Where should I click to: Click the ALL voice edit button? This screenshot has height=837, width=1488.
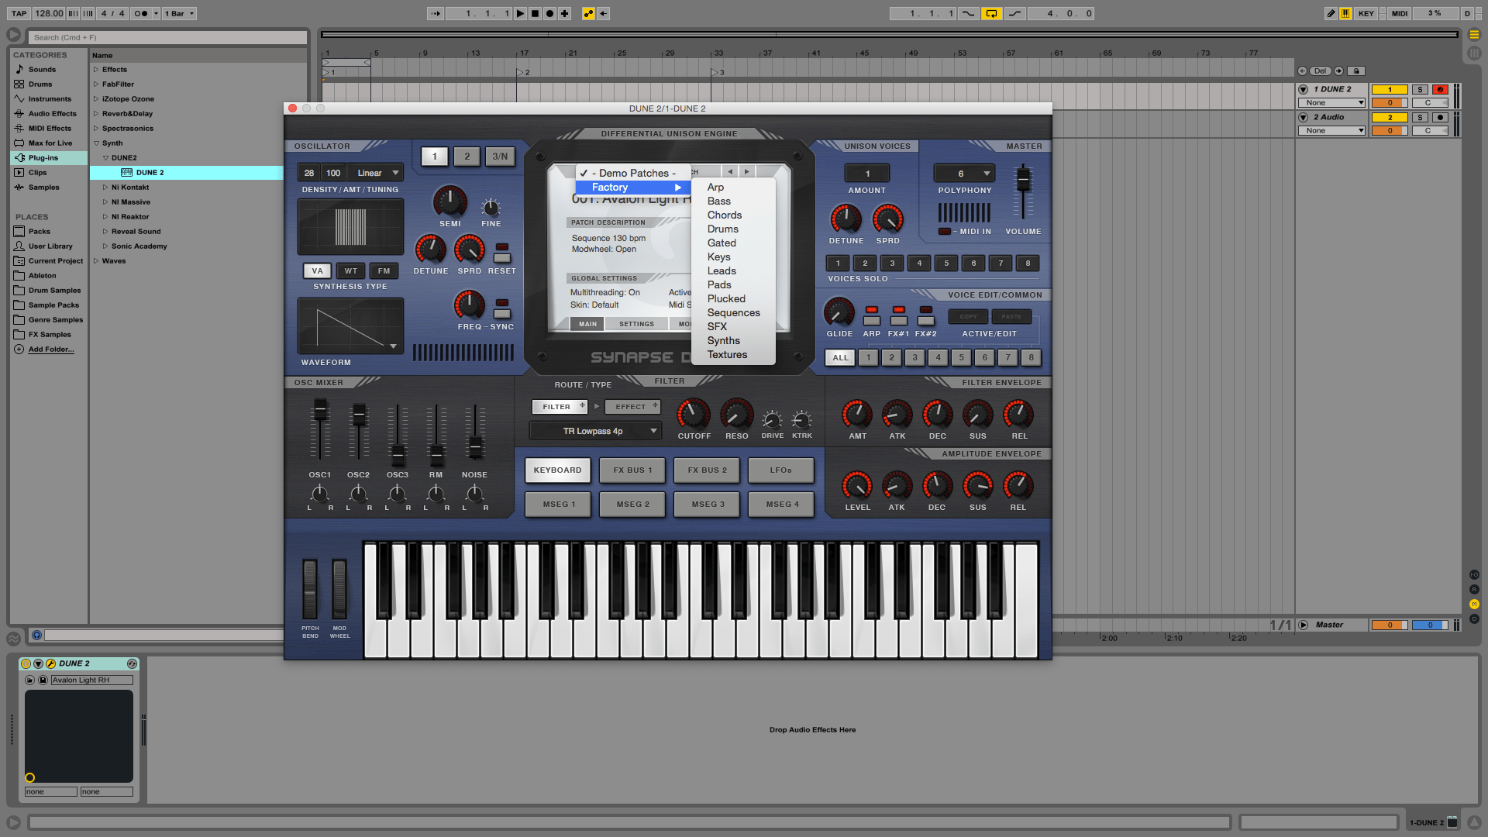[840, 358]
